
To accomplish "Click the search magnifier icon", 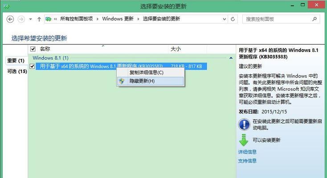I will (314, 19).
